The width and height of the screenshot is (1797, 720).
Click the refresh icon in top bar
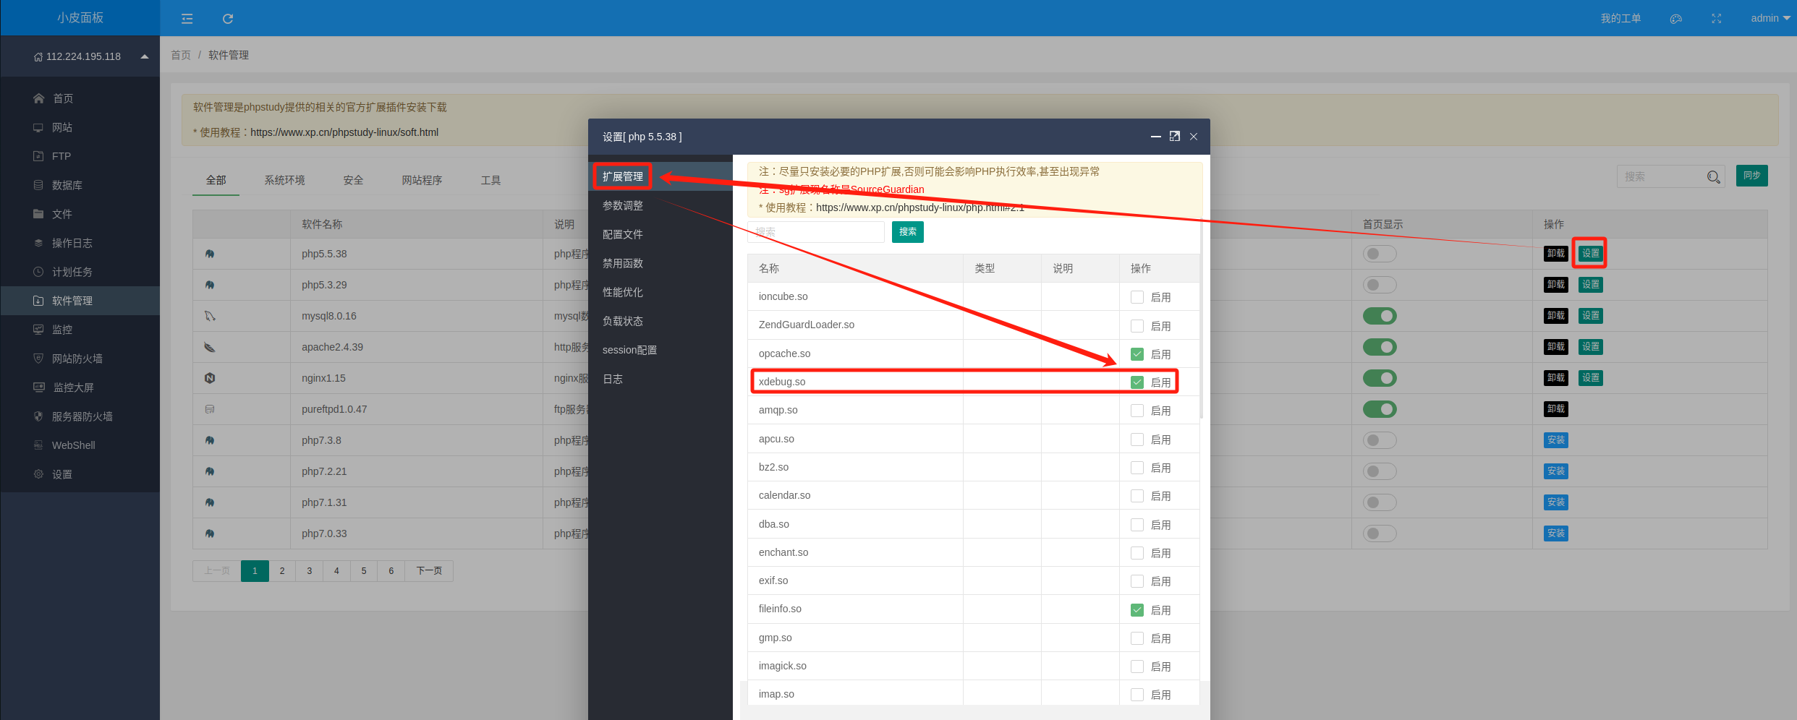pyautogui.click(x=228, y=19)
